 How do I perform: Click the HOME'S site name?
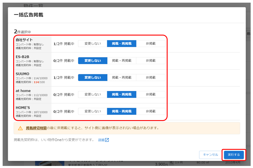click(x=23, y=108)
